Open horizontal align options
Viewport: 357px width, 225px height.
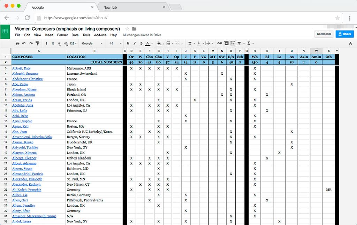click(x=190, y=43)
